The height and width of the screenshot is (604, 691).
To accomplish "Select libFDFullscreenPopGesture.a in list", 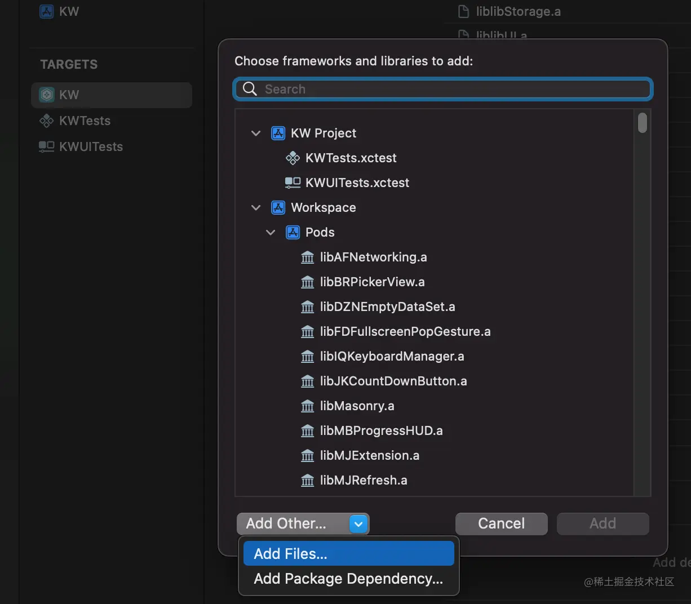I will point(405,331).
